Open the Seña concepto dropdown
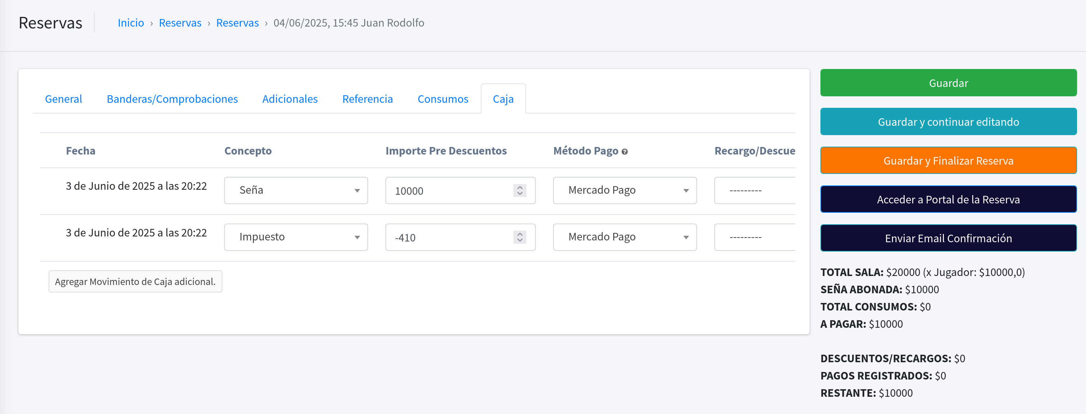The width and height of the screenshot is (1086, 414). [295, 190]
